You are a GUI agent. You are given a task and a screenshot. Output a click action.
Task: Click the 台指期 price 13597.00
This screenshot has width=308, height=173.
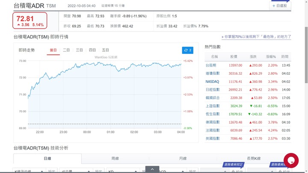coord(235,65)
